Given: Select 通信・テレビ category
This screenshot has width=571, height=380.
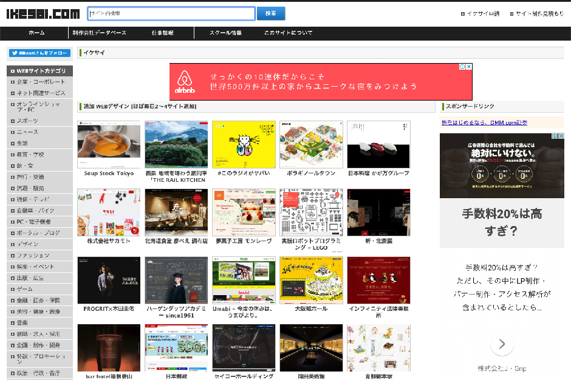Looking at the screenshot, I should pyautogui.click(x=39, y=199).
